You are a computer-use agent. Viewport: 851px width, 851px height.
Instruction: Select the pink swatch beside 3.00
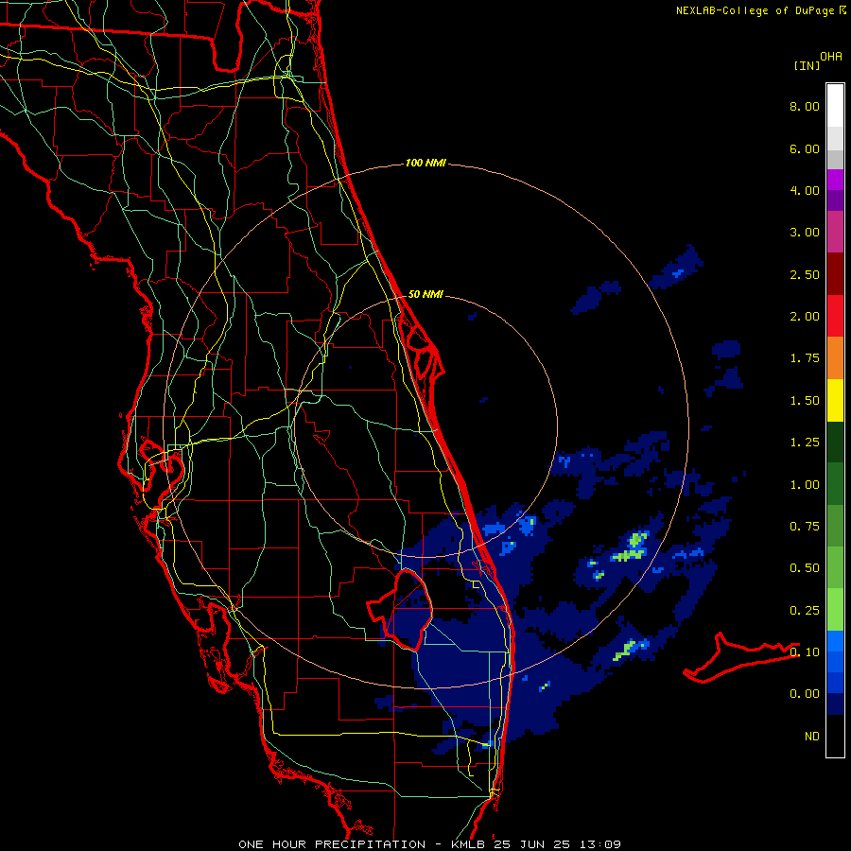click(835, 232)
